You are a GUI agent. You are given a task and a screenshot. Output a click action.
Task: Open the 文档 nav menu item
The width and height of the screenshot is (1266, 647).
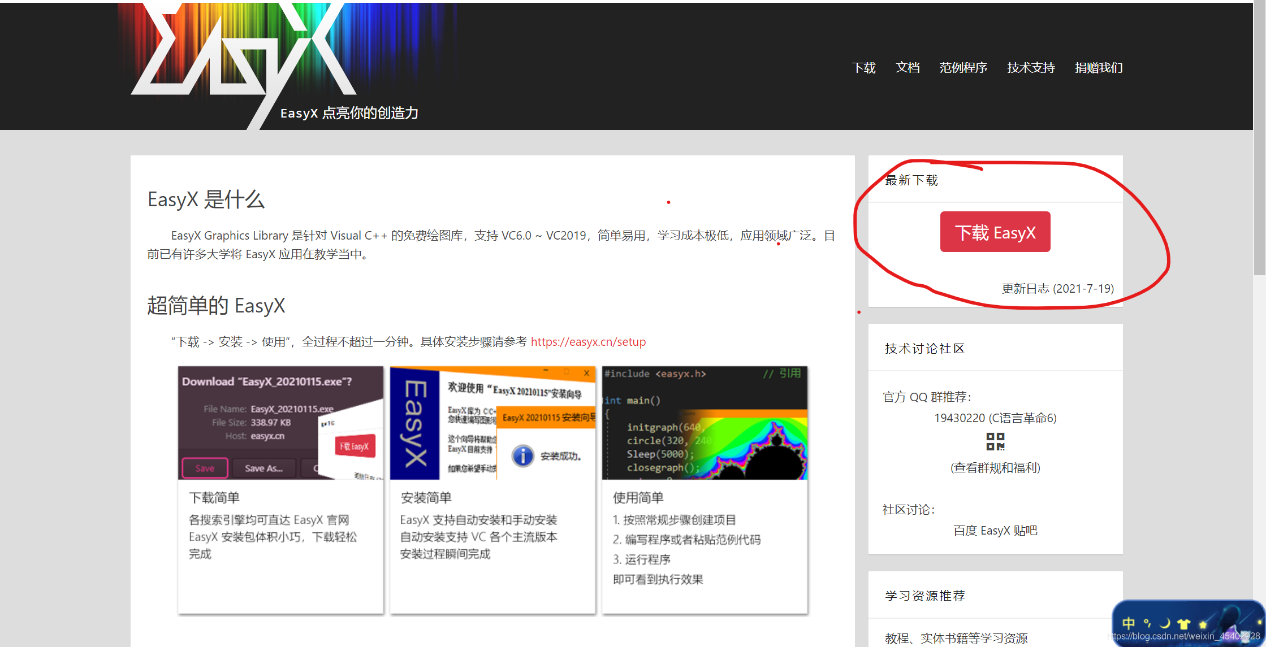point(908,68)
